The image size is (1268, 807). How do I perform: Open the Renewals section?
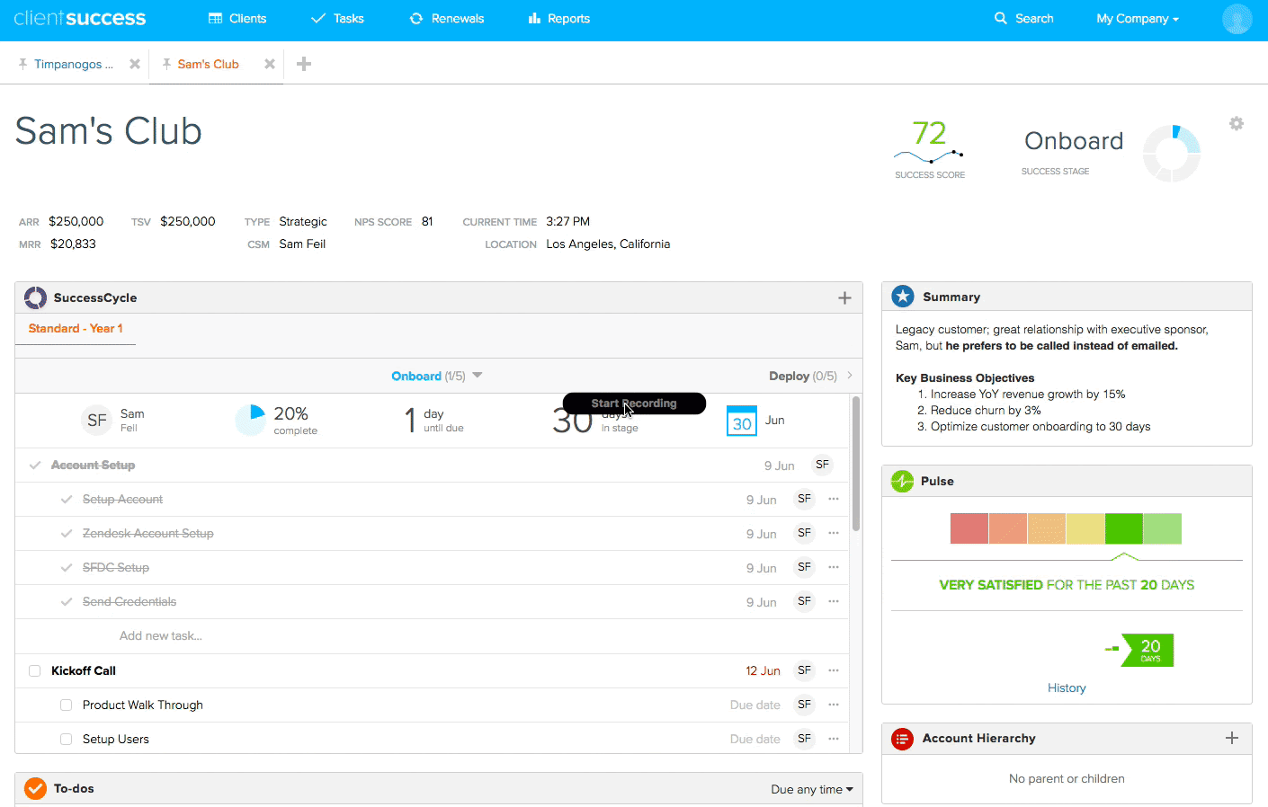[x=446, y=18]
